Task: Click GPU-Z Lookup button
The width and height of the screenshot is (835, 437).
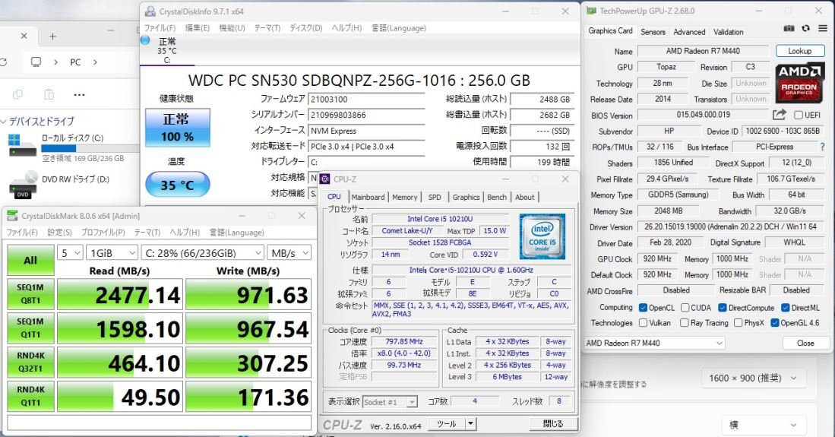Action: (x=800, y=51)
